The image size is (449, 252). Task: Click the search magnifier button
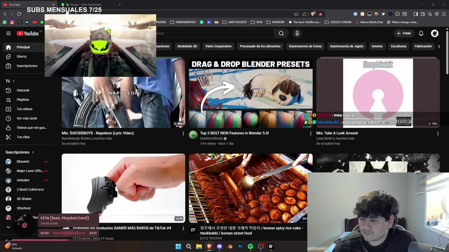coord(281,33)
